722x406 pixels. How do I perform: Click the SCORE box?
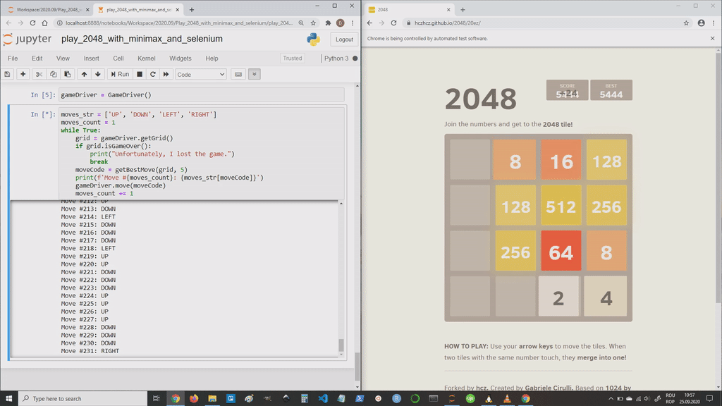click(x=568, y=90)
